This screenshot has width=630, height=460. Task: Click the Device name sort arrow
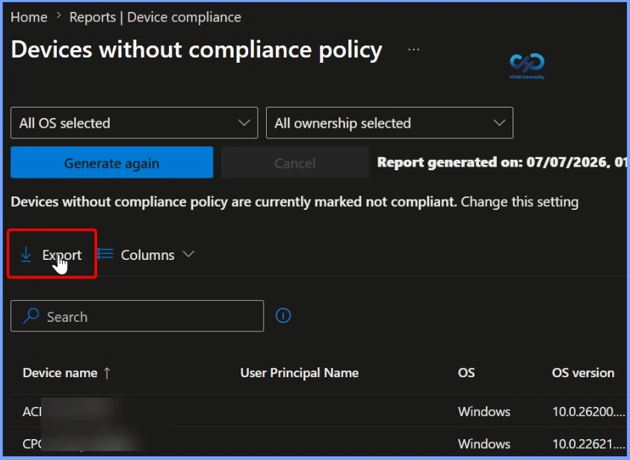coord(107,373)
